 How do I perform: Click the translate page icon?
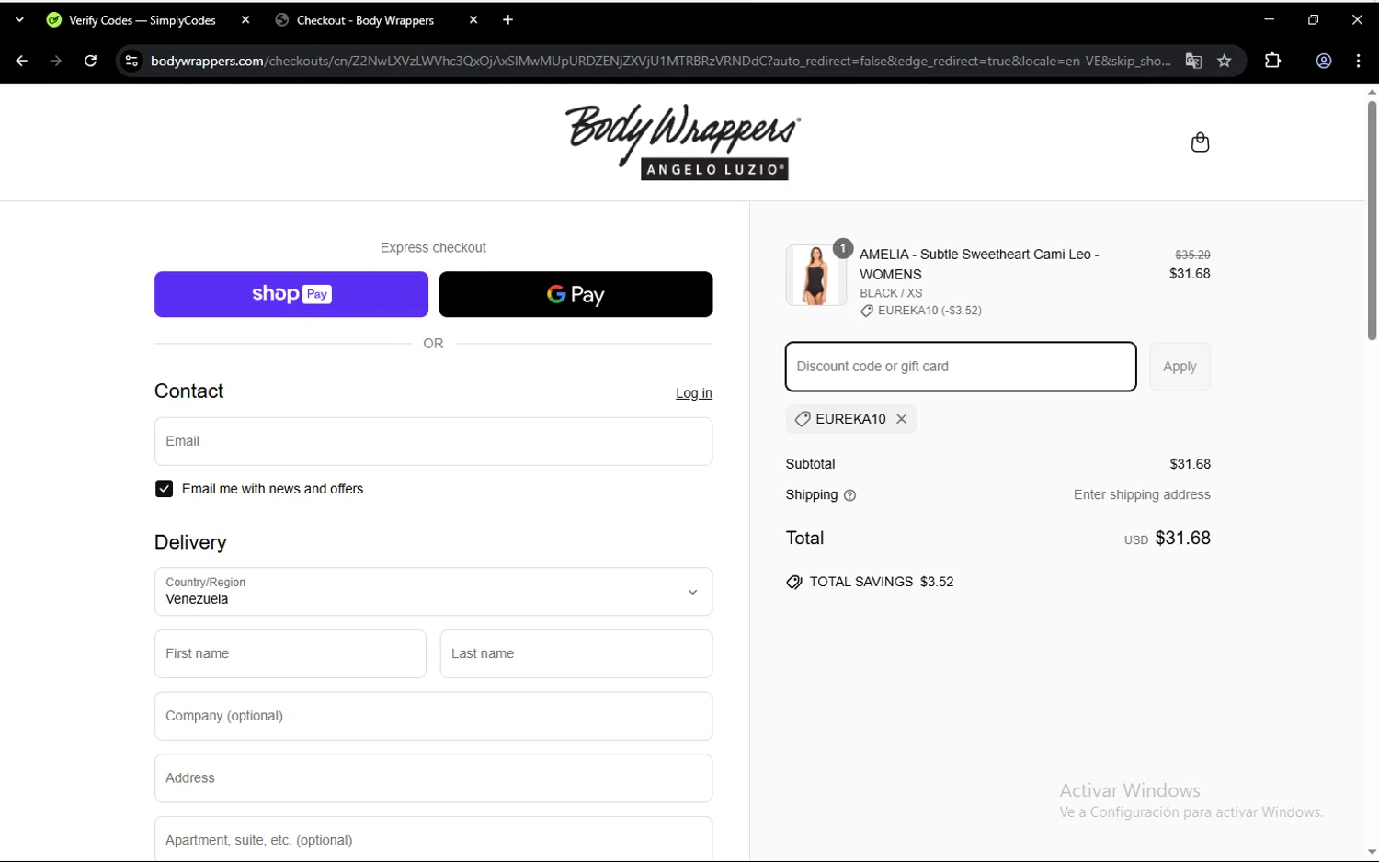(1193, 61)
